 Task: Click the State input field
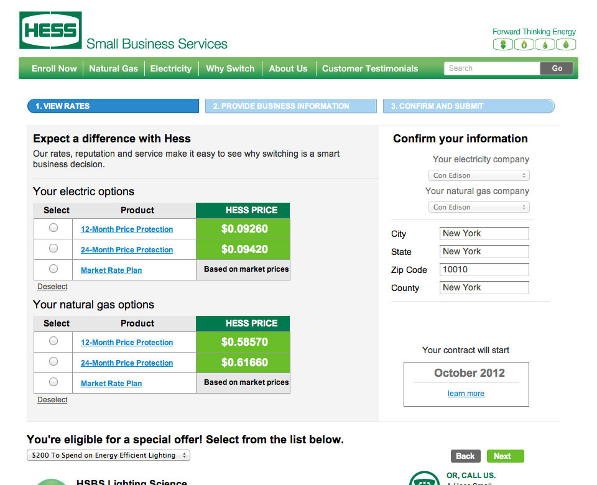(x=484, y=251)
